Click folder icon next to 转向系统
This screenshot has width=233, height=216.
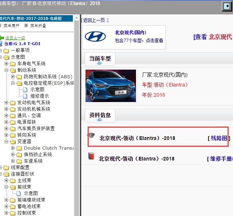(13, 135)
